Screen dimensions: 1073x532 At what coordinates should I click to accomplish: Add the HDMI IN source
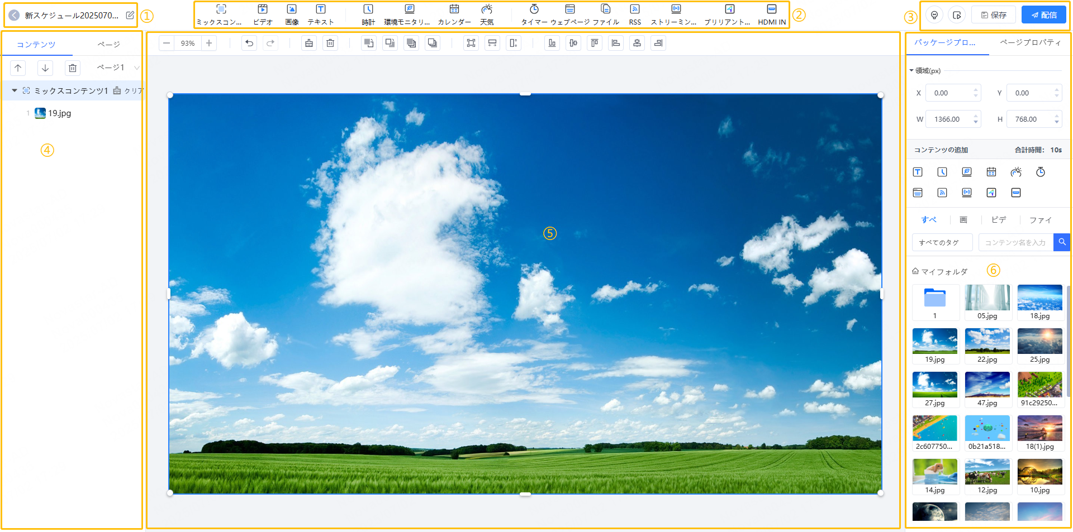click(x=771, y=15)
